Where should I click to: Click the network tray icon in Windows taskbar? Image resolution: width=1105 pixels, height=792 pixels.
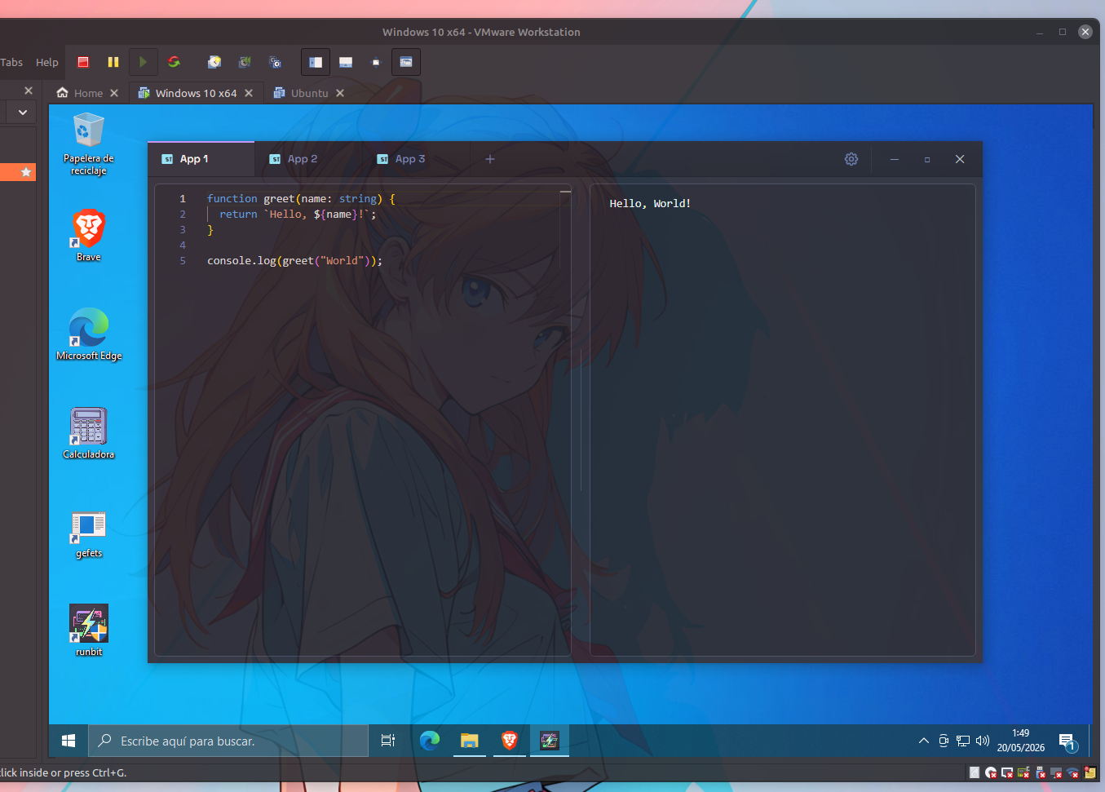[x=963, y=741]
